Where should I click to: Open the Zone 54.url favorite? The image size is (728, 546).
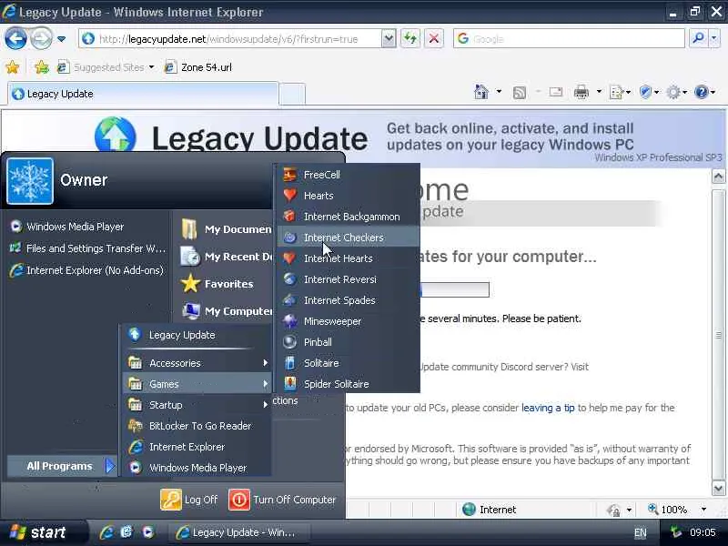pos(198,67)
